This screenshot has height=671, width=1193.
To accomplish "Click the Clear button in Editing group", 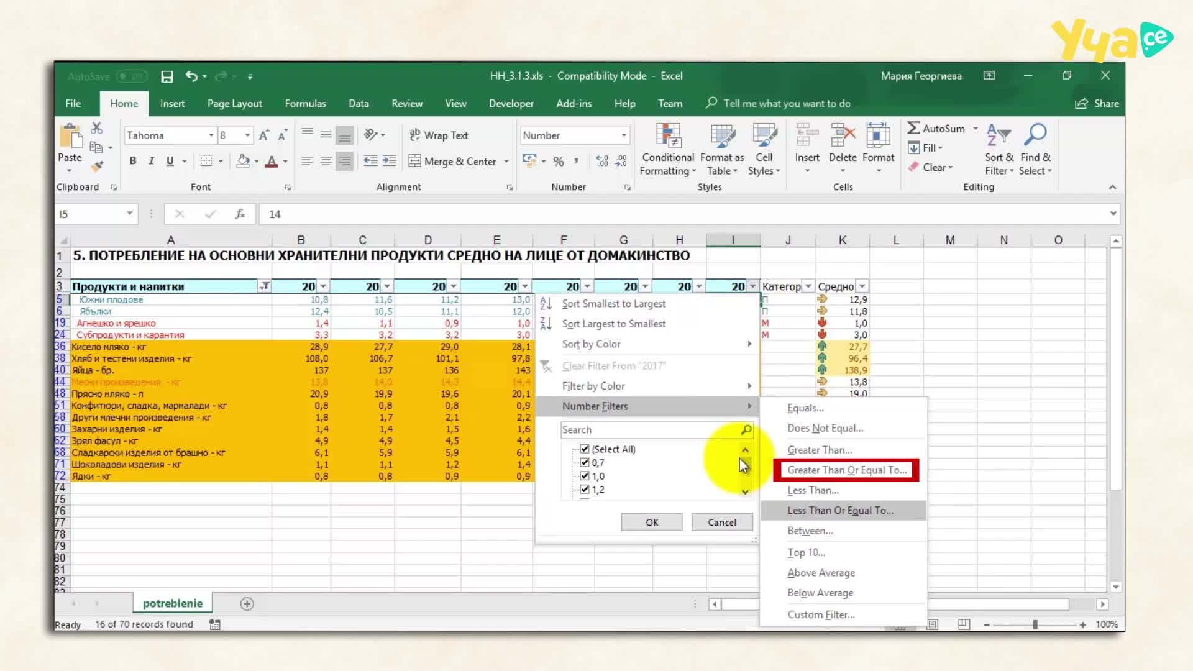I will pyautogui.click(x=930, y=167).
